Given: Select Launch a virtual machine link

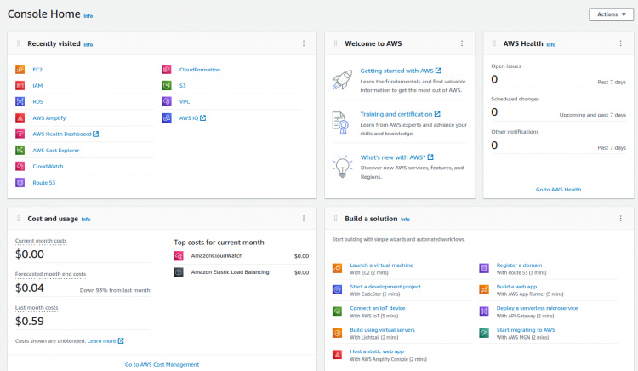Looking at the screenshot, I should (x=381, y=265).
